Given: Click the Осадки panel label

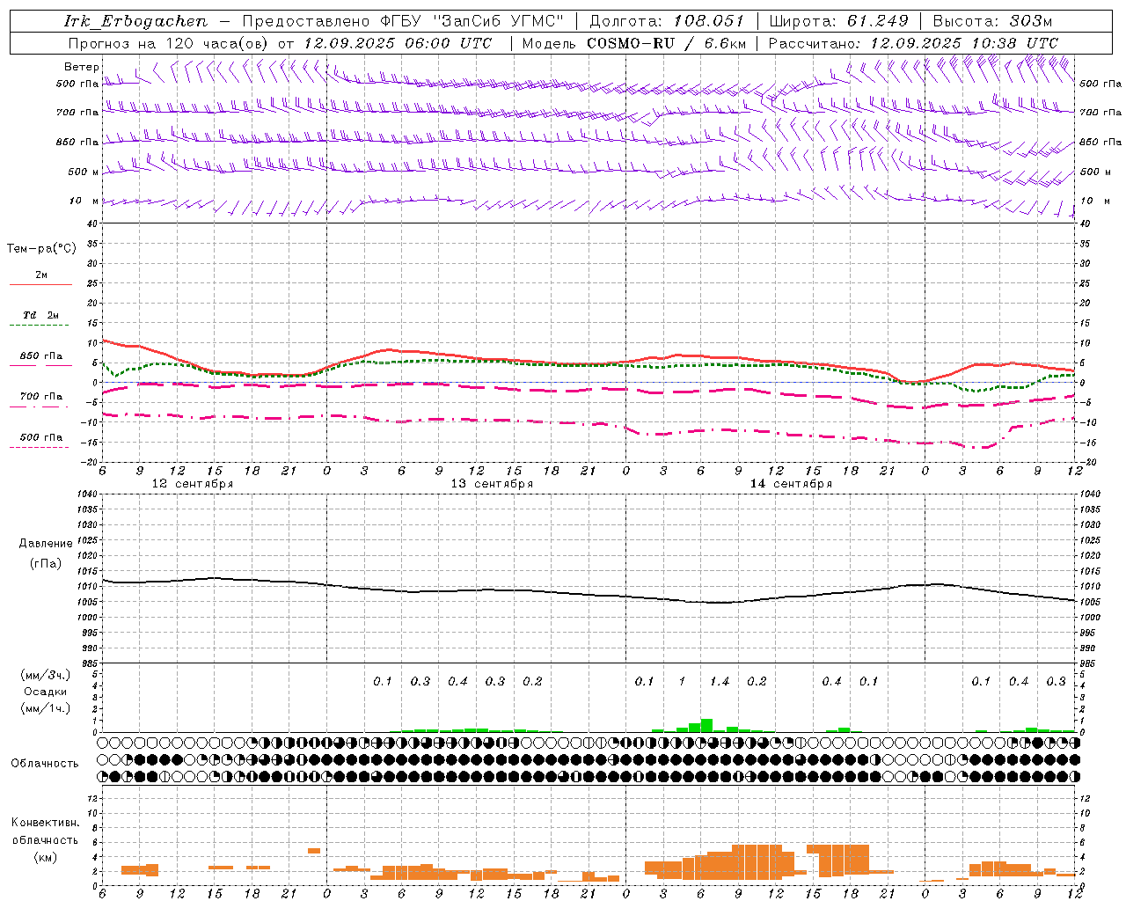Looking at the screenshot, I should pos(46,692).
